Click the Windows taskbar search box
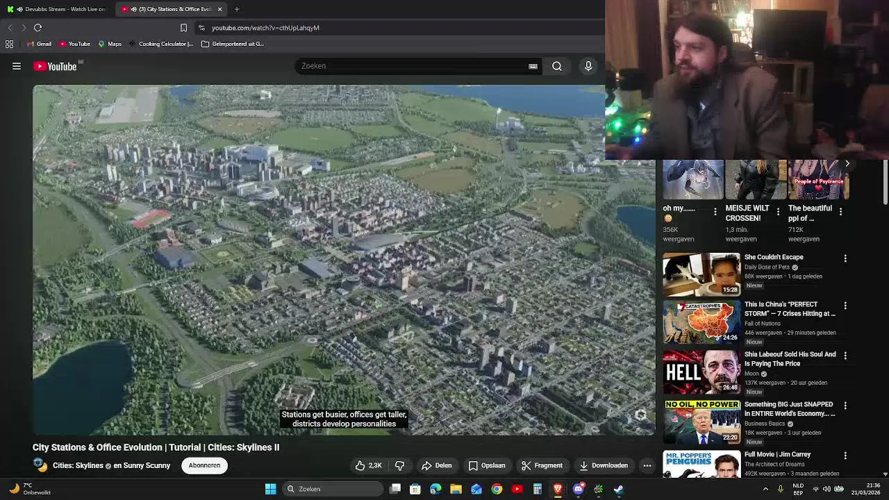 [334, 489]
